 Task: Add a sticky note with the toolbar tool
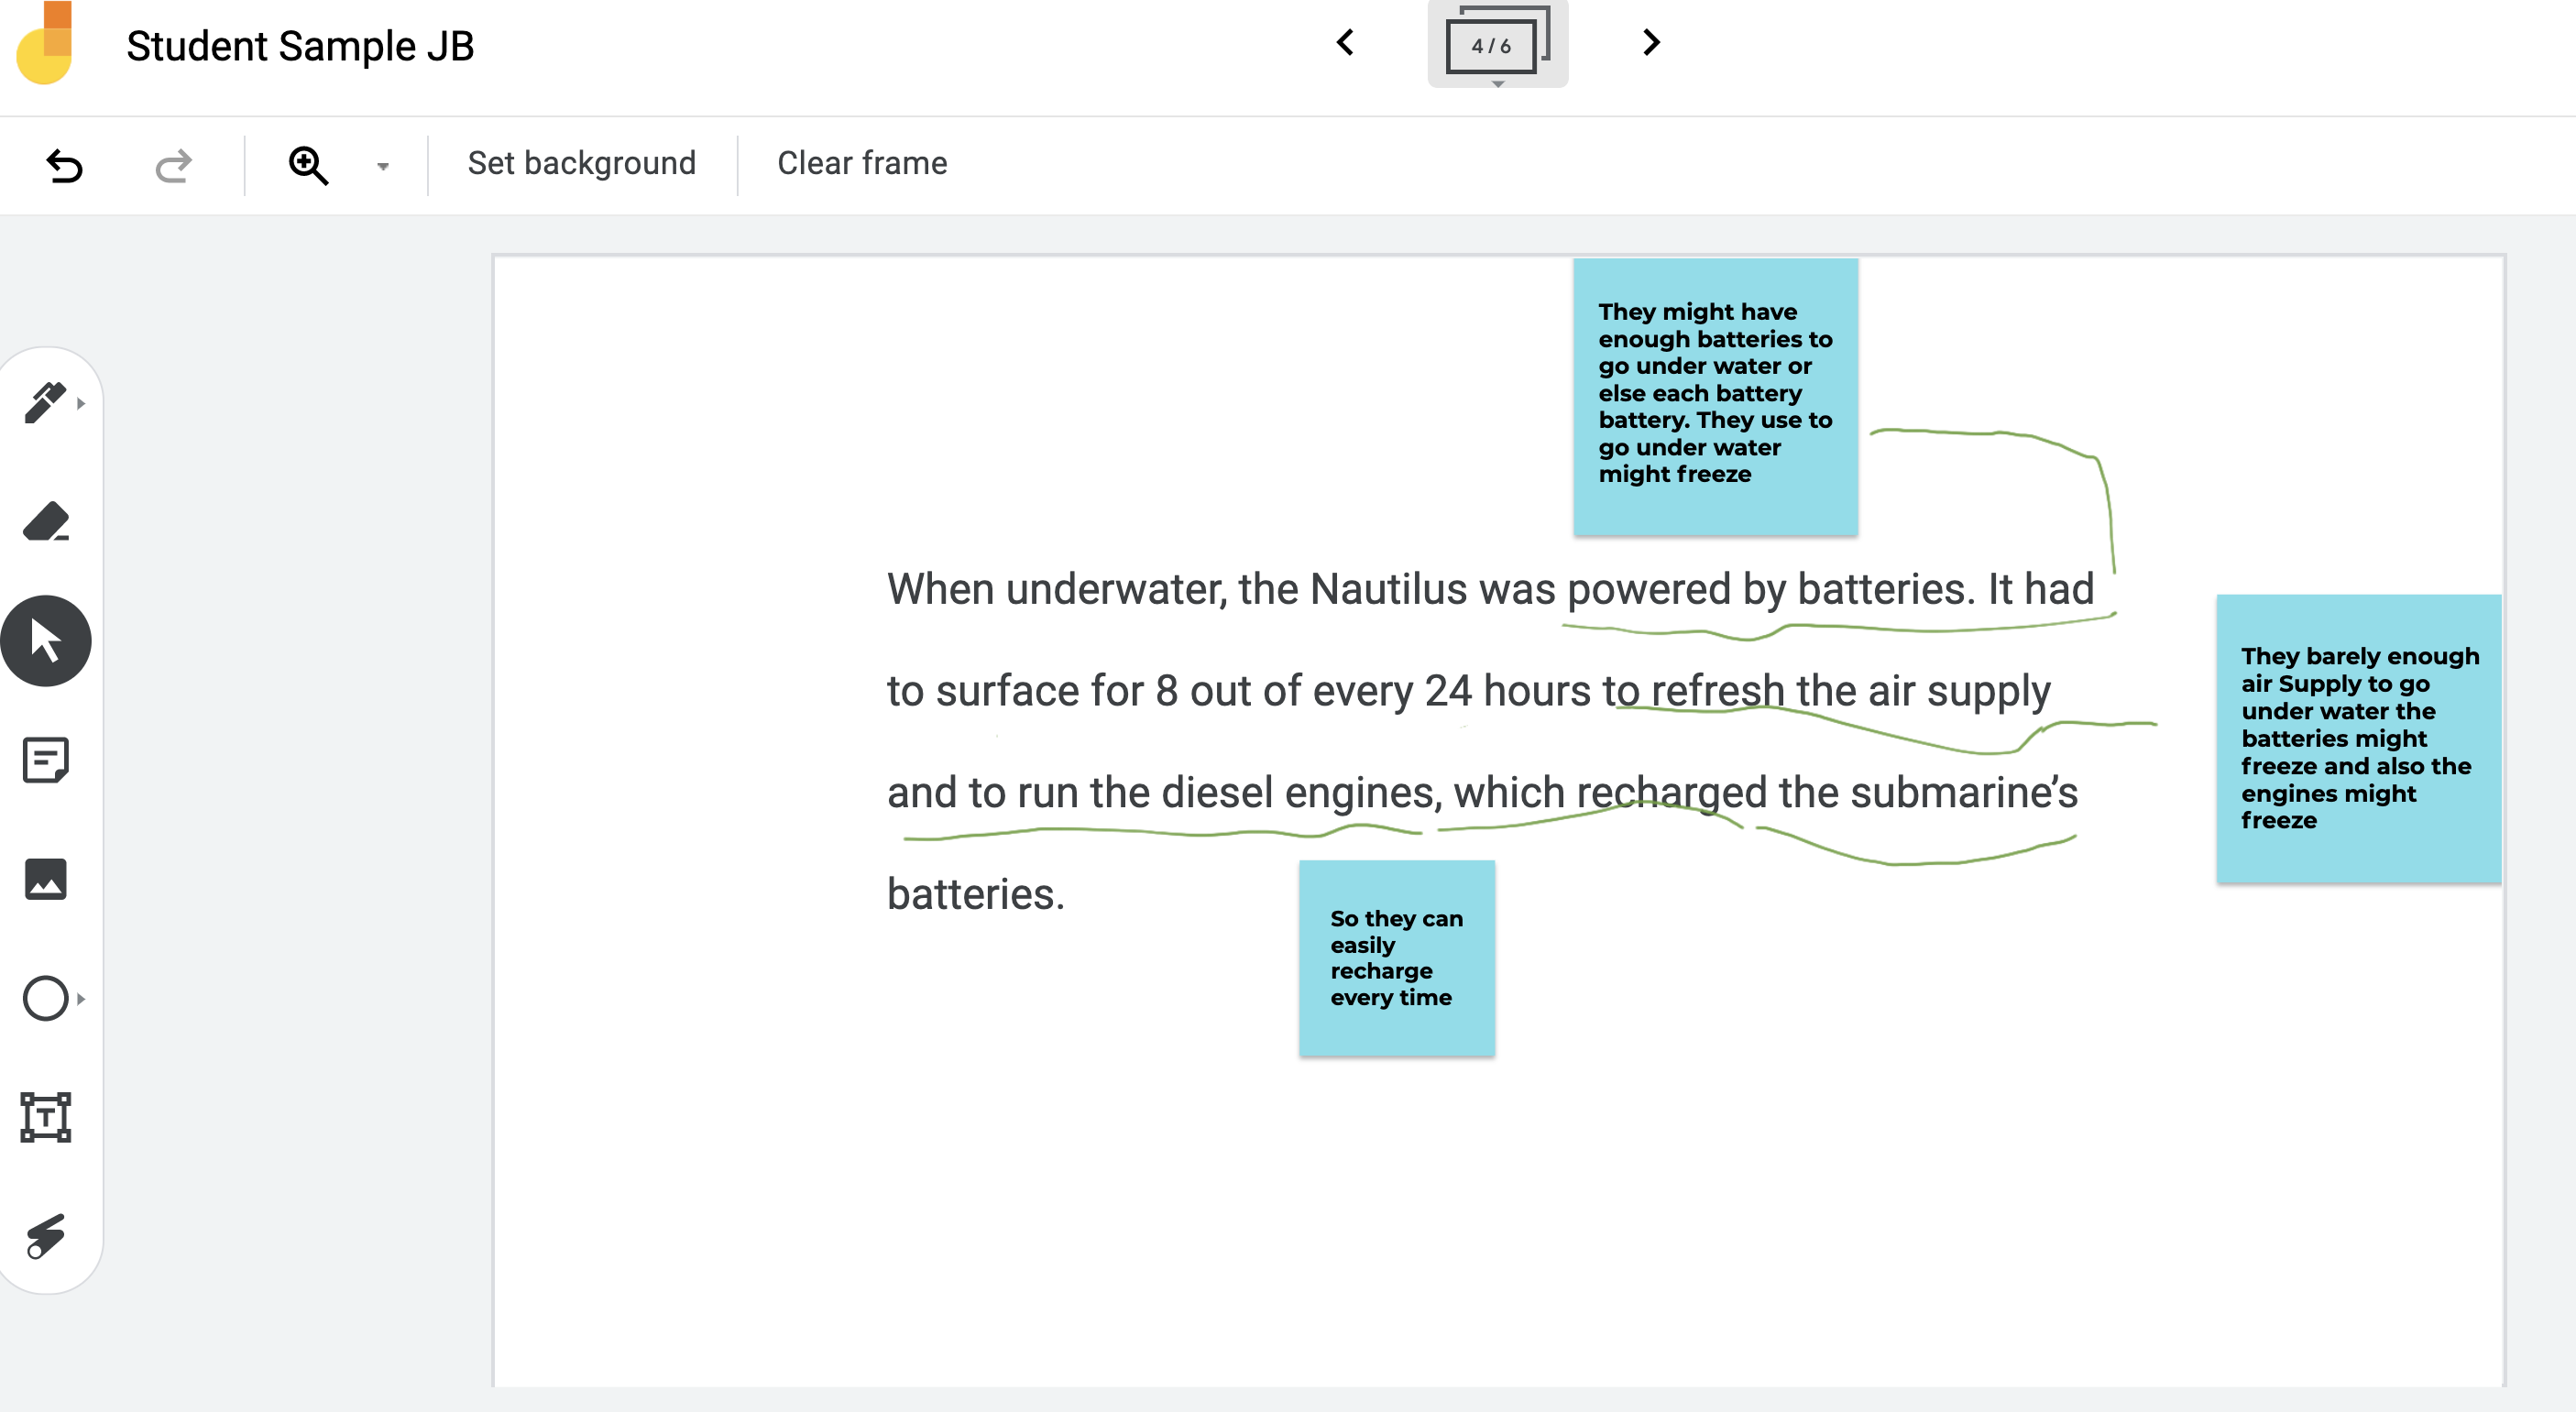click(45, 760)
